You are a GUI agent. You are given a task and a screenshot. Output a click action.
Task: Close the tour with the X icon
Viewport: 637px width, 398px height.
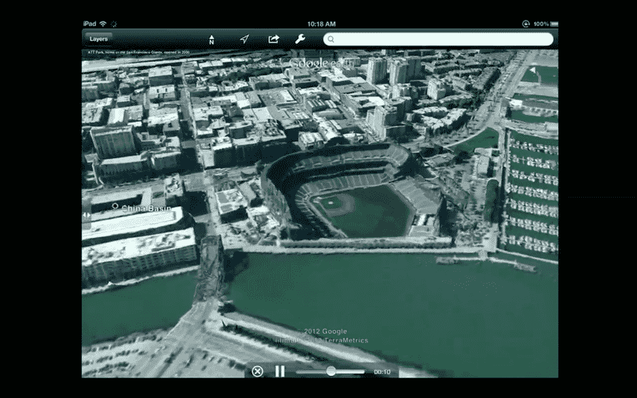258,371
